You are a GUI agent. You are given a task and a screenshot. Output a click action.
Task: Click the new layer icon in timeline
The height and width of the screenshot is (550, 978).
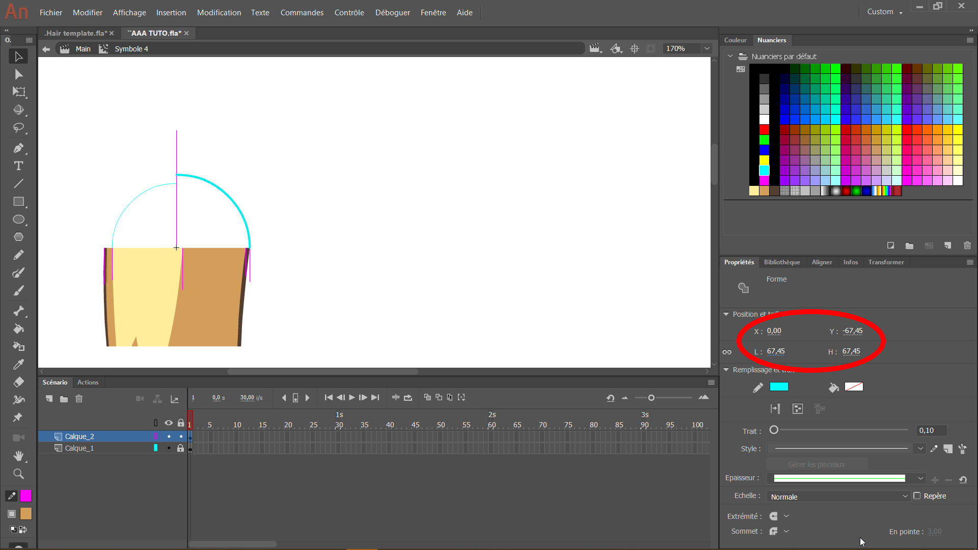[x=49, y=399]
